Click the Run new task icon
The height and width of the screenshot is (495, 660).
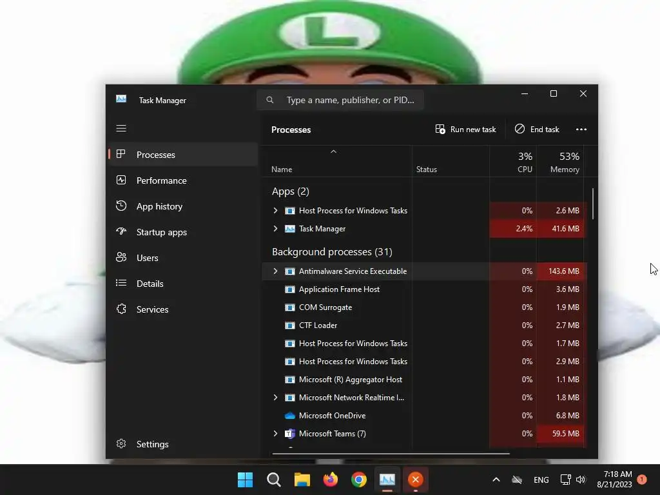[440, 129]
